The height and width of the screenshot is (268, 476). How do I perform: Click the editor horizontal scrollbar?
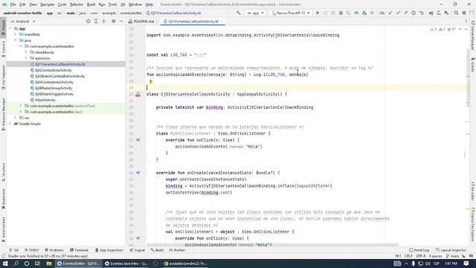click(272, 245)
